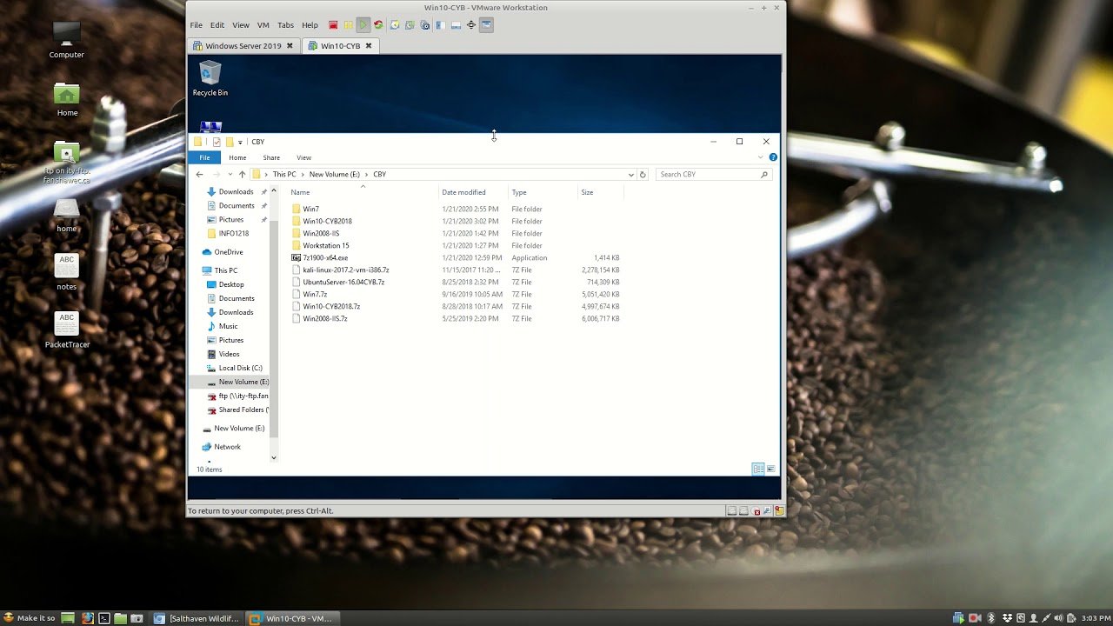This screenshot has height=626, width=1113.
Task: Refresh the CBY folder address bar
Action: (x=643, y=174)
